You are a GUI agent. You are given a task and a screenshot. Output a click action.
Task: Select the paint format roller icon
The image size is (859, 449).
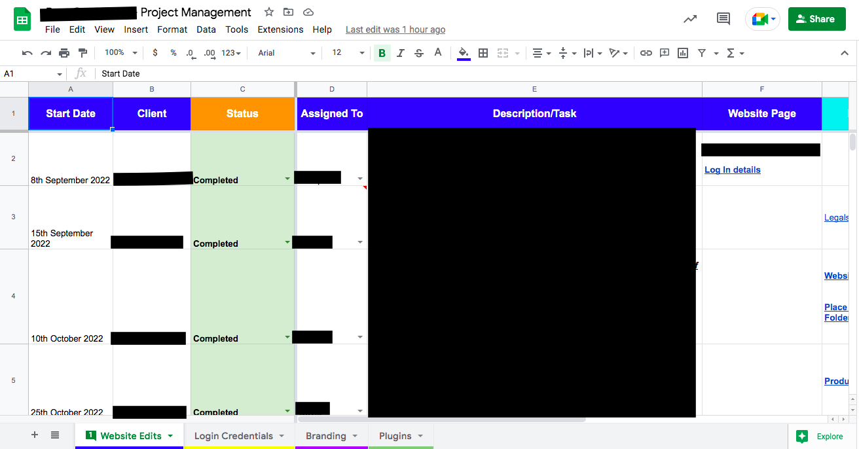tap(82, 53)
